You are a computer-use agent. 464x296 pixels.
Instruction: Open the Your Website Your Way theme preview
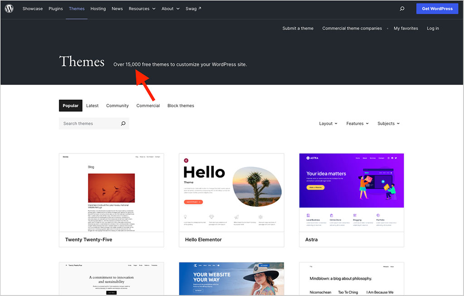coord(232,278)
